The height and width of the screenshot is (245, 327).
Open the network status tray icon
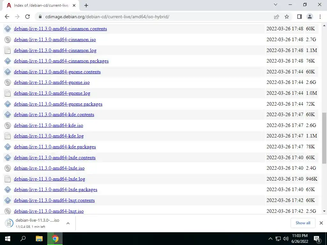point(278,239)
